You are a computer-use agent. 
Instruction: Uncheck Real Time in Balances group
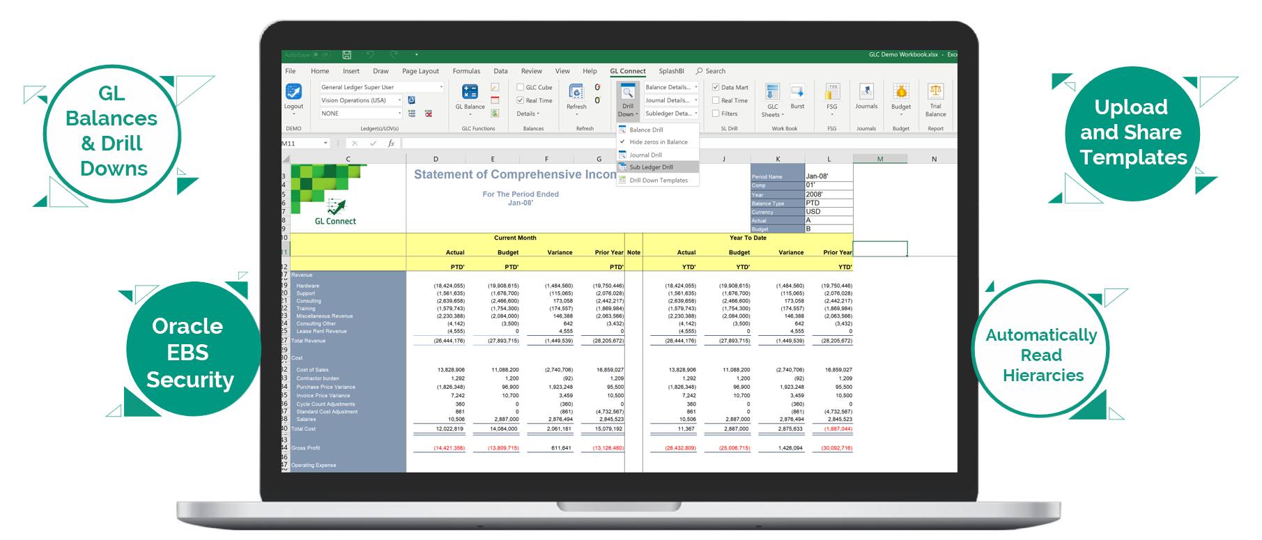pos(520,100)
